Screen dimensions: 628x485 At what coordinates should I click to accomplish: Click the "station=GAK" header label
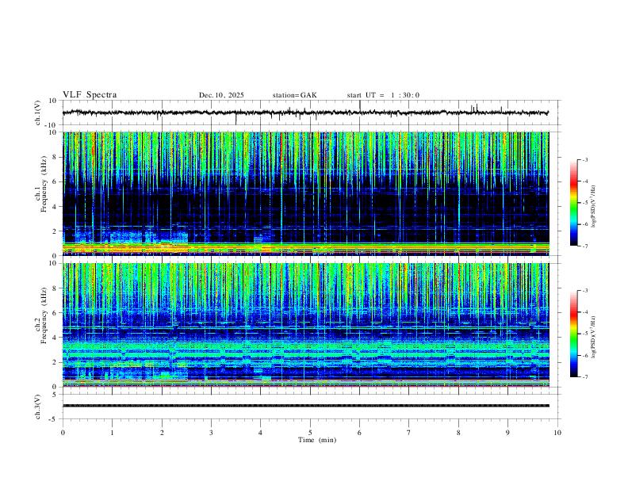point(294,95)
